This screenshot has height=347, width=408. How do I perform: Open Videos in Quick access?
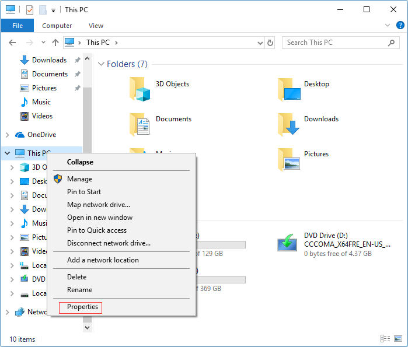(x=41, y=116)
